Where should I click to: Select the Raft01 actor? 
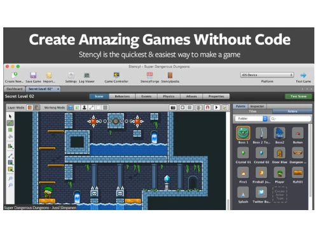click(298, 173)
